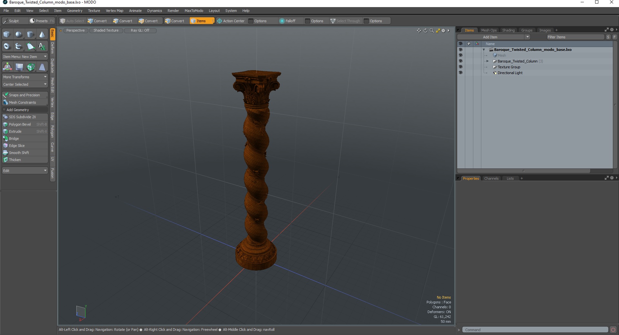Toggle the S filter button
This screenshot has width=619, height=335.
point(608,37)
